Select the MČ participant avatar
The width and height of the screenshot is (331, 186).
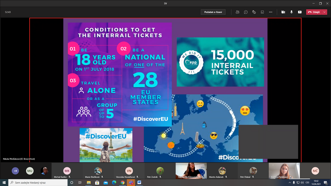pos(315,171)
